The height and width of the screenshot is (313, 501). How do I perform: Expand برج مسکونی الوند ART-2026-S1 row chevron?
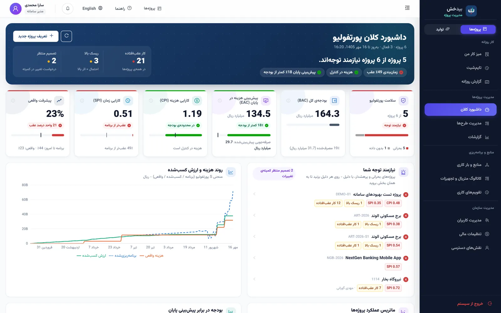coord(254,236)
